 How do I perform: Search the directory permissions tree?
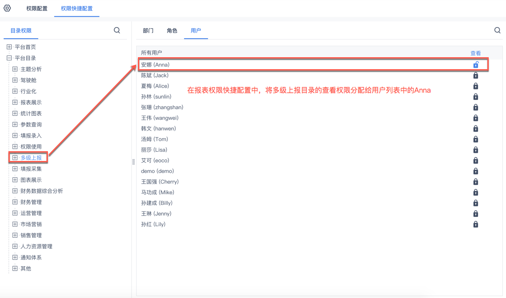[117, 30]
